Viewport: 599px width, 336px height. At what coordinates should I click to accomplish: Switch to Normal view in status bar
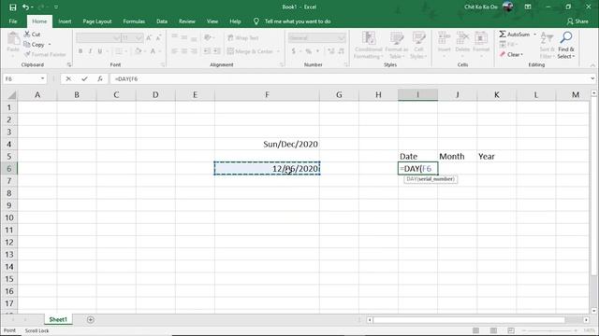(475, 330)
